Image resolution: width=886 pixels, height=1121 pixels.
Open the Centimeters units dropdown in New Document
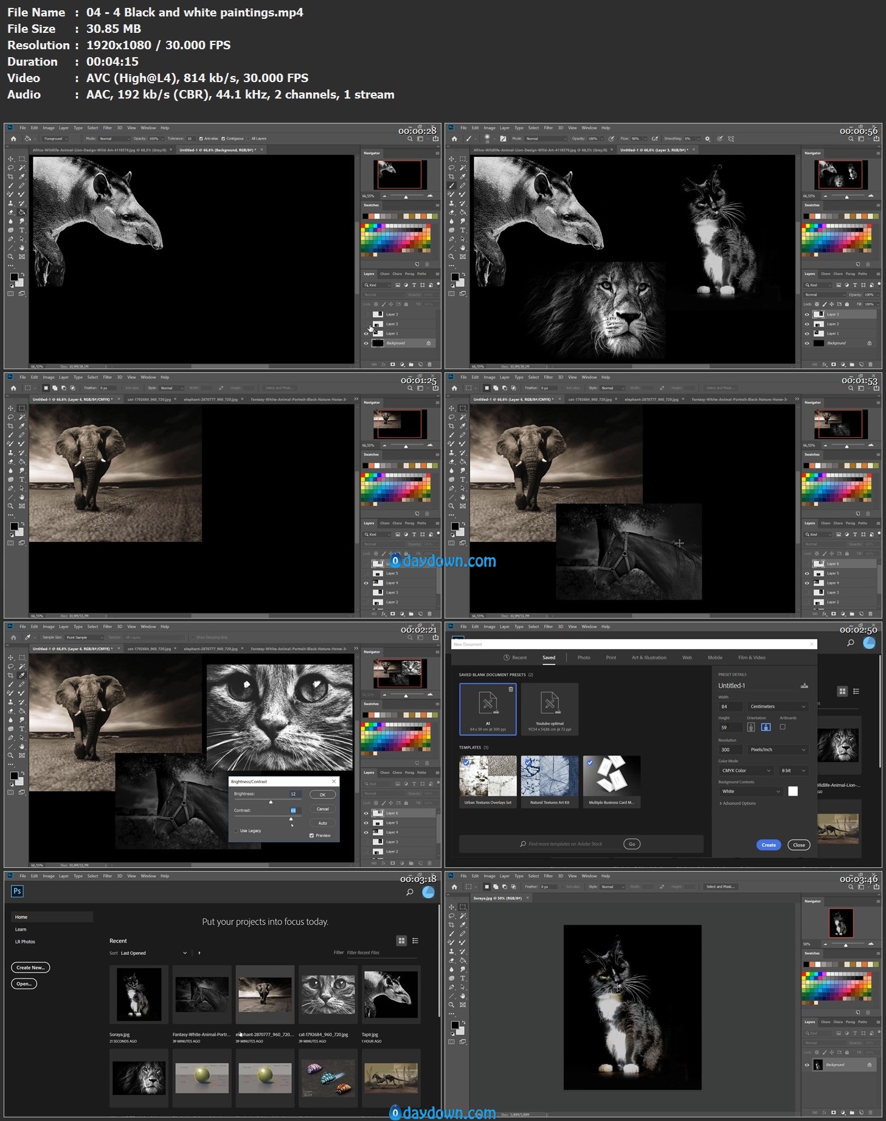tap(778, 706)
